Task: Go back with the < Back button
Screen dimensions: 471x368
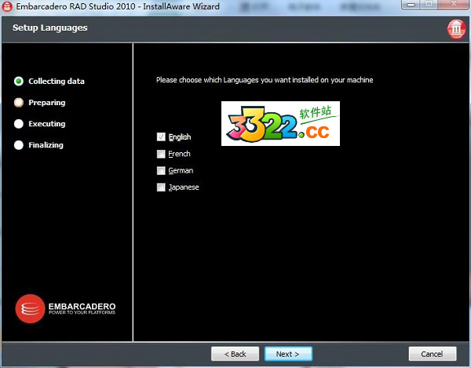Action: pyautogui.click(x=235, y=354)
